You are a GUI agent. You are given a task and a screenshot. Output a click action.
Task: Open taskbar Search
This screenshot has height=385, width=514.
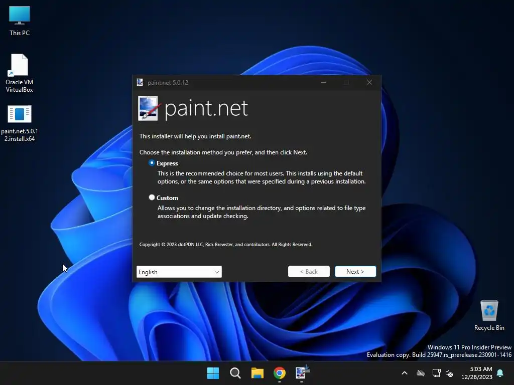[235, 373]
